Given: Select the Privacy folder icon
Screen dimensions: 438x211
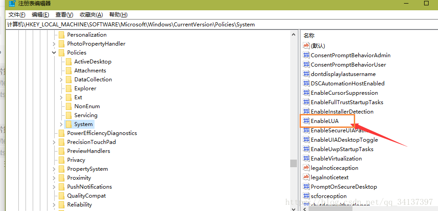Looking at the screenshot, I should click(62, 160).
